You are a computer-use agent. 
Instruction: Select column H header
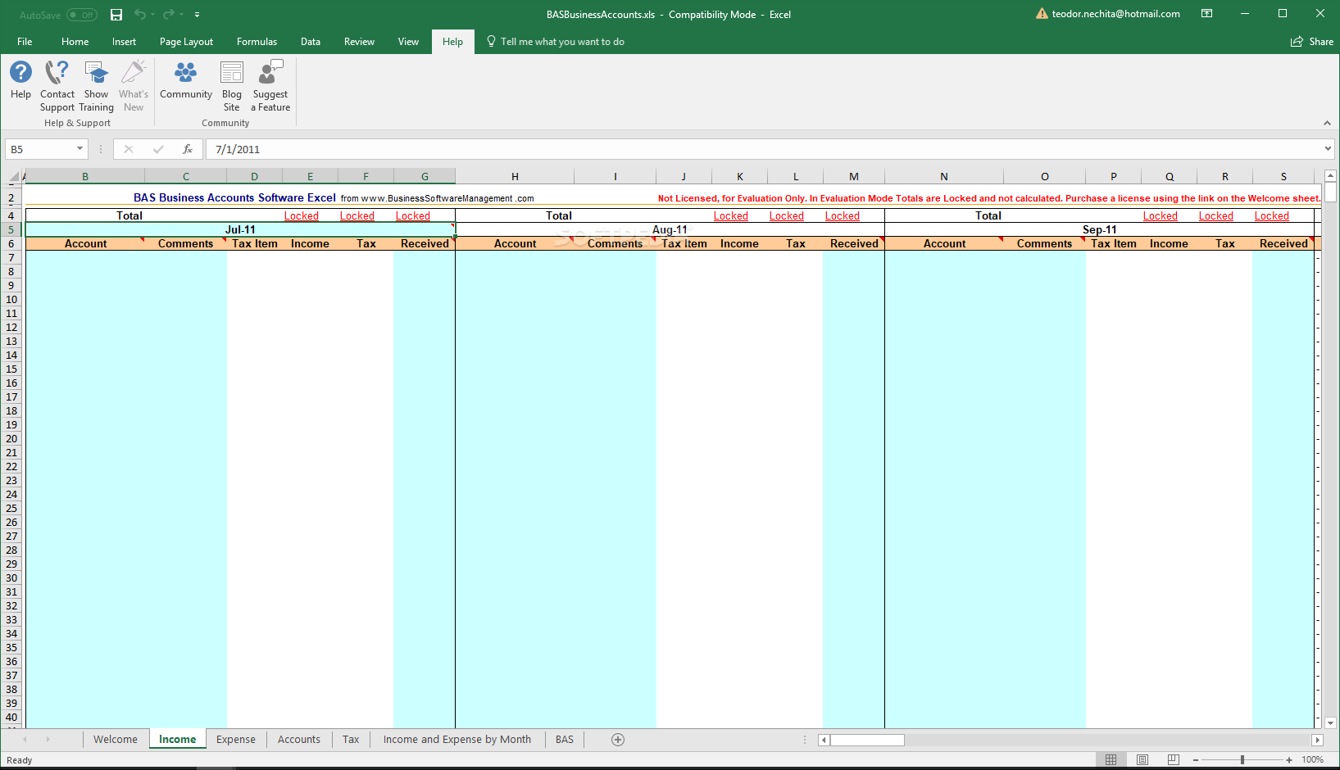point(515,176)
